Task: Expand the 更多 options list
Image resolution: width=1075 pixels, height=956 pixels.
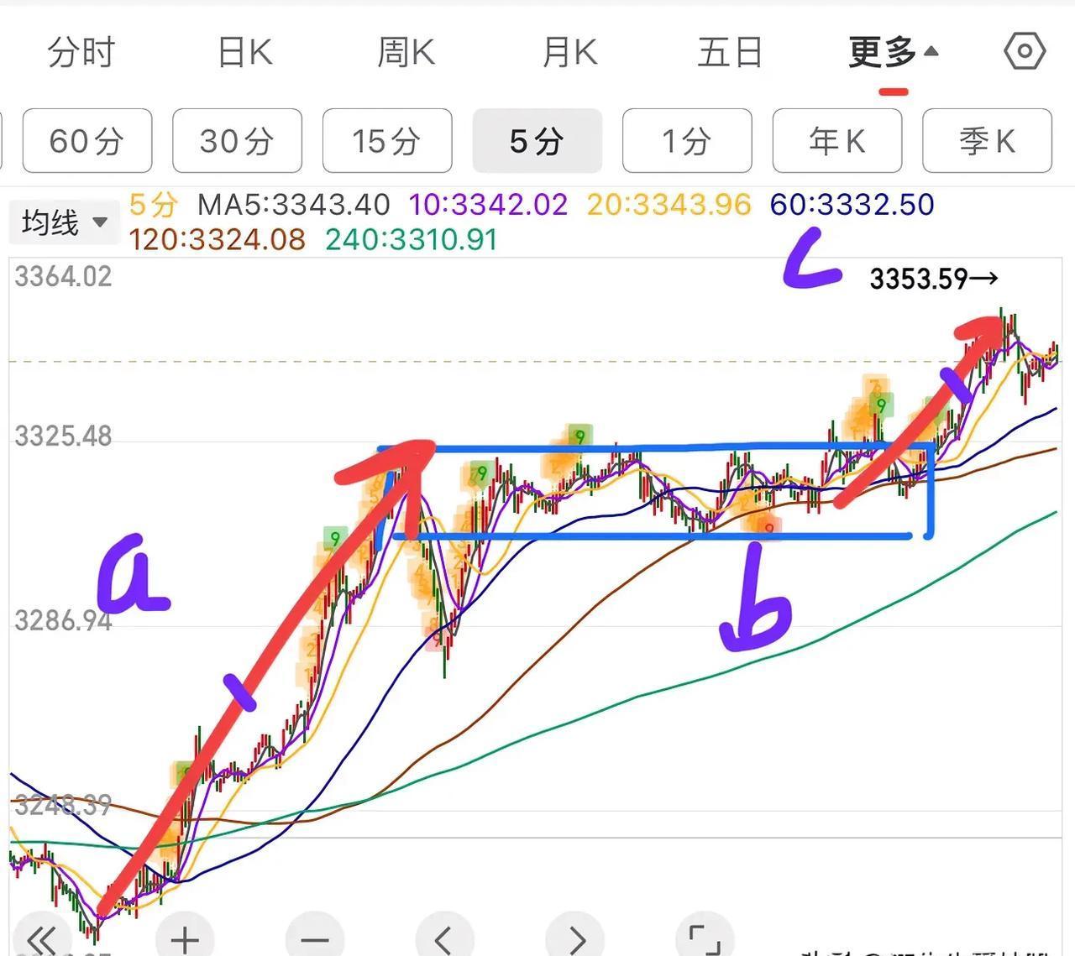Action: coord(884,50)
